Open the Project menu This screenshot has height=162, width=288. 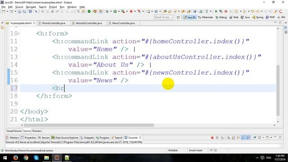(x=53, y=7)
